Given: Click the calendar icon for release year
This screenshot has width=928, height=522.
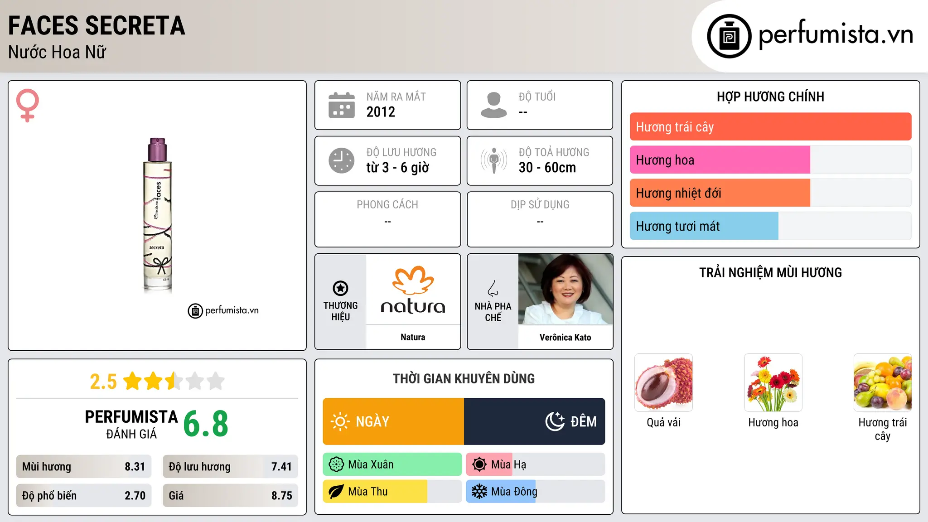Looking at the screenshot, I should pos(342,105).
